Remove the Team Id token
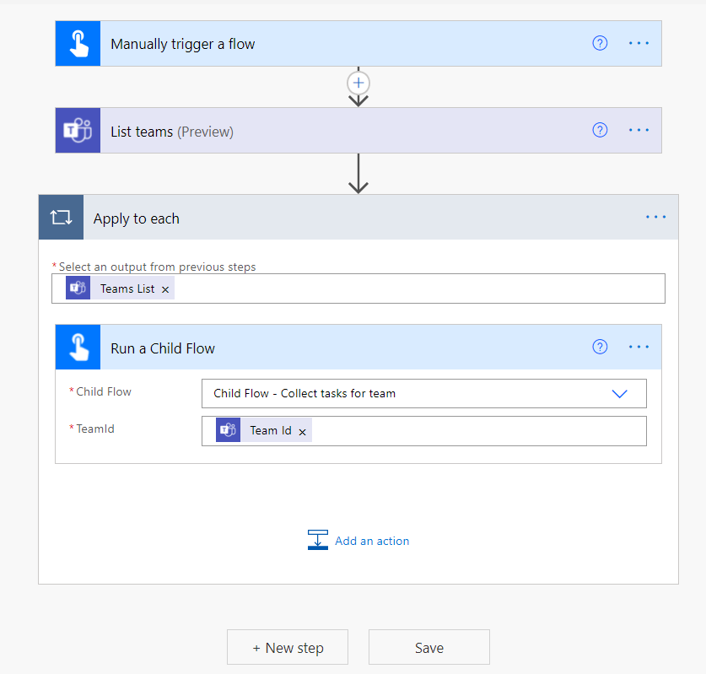 point(303,432)
